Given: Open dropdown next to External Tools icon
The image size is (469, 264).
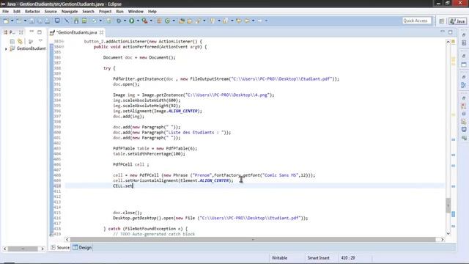Looking at the screenshot, I should [x=151, y=21].
